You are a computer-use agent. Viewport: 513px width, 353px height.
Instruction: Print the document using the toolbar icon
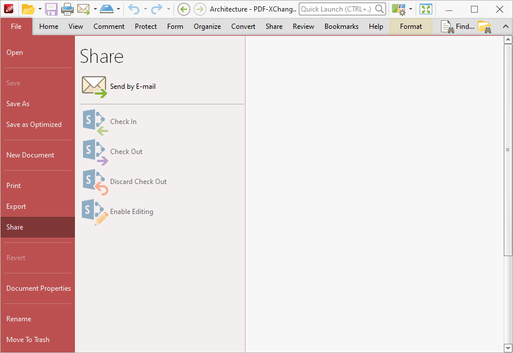coord(67,9)
